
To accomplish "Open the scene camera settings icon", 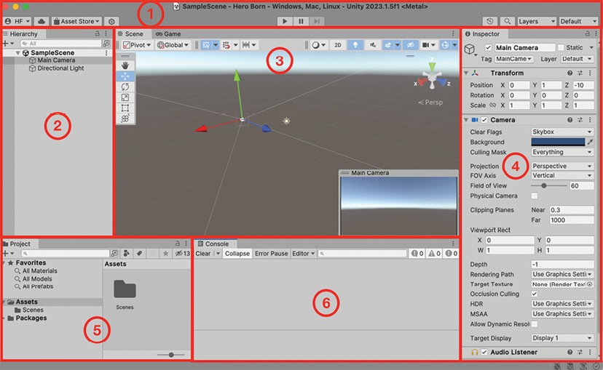I will click(425, 45).
